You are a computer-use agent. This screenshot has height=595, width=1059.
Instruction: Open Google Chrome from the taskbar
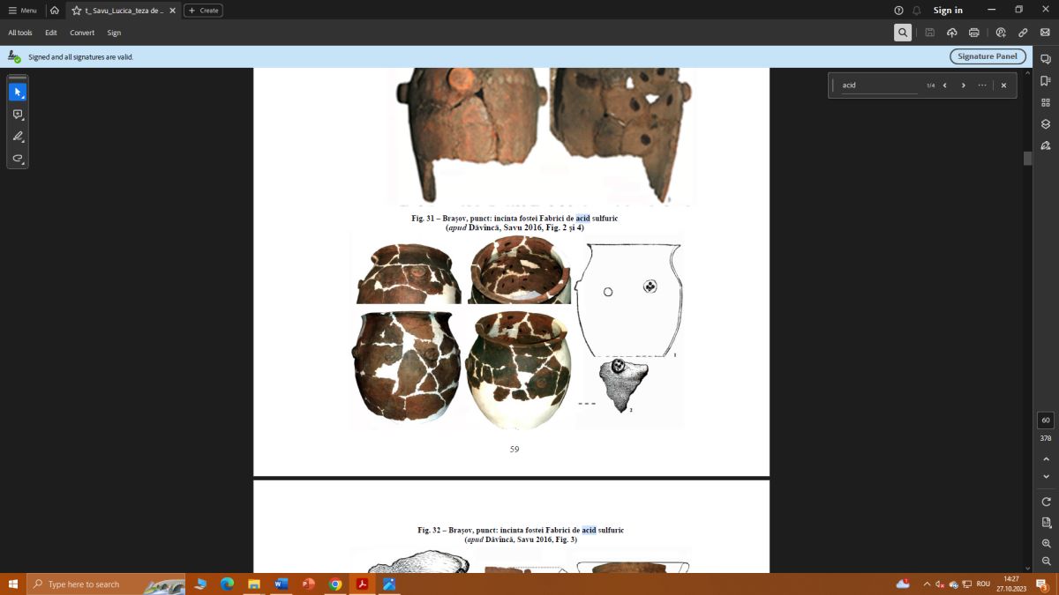(x=334, y=584)
